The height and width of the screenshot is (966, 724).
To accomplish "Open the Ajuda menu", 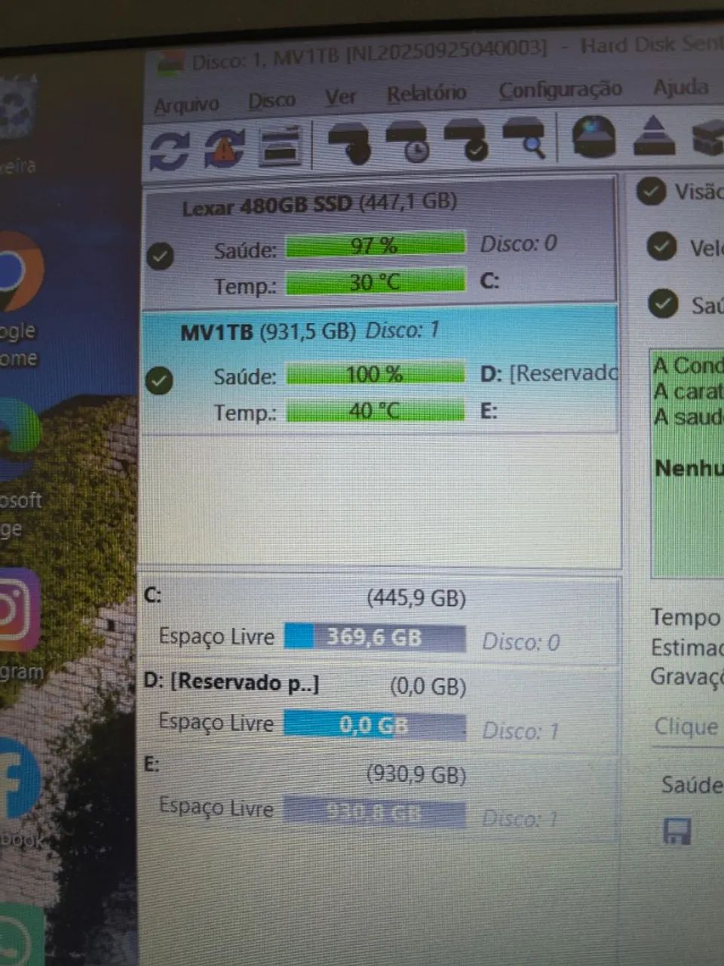I will pos(680,87).
